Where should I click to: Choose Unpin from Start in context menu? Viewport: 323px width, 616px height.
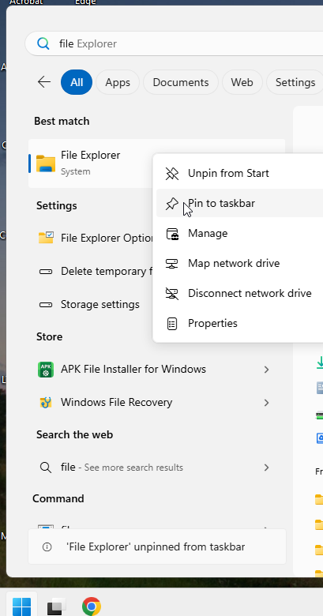point(240,173)
